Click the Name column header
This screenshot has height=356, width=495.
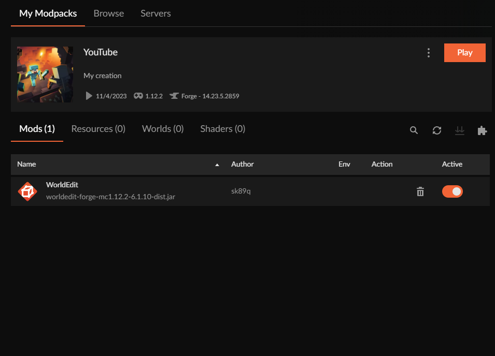[x=26, y=164]
